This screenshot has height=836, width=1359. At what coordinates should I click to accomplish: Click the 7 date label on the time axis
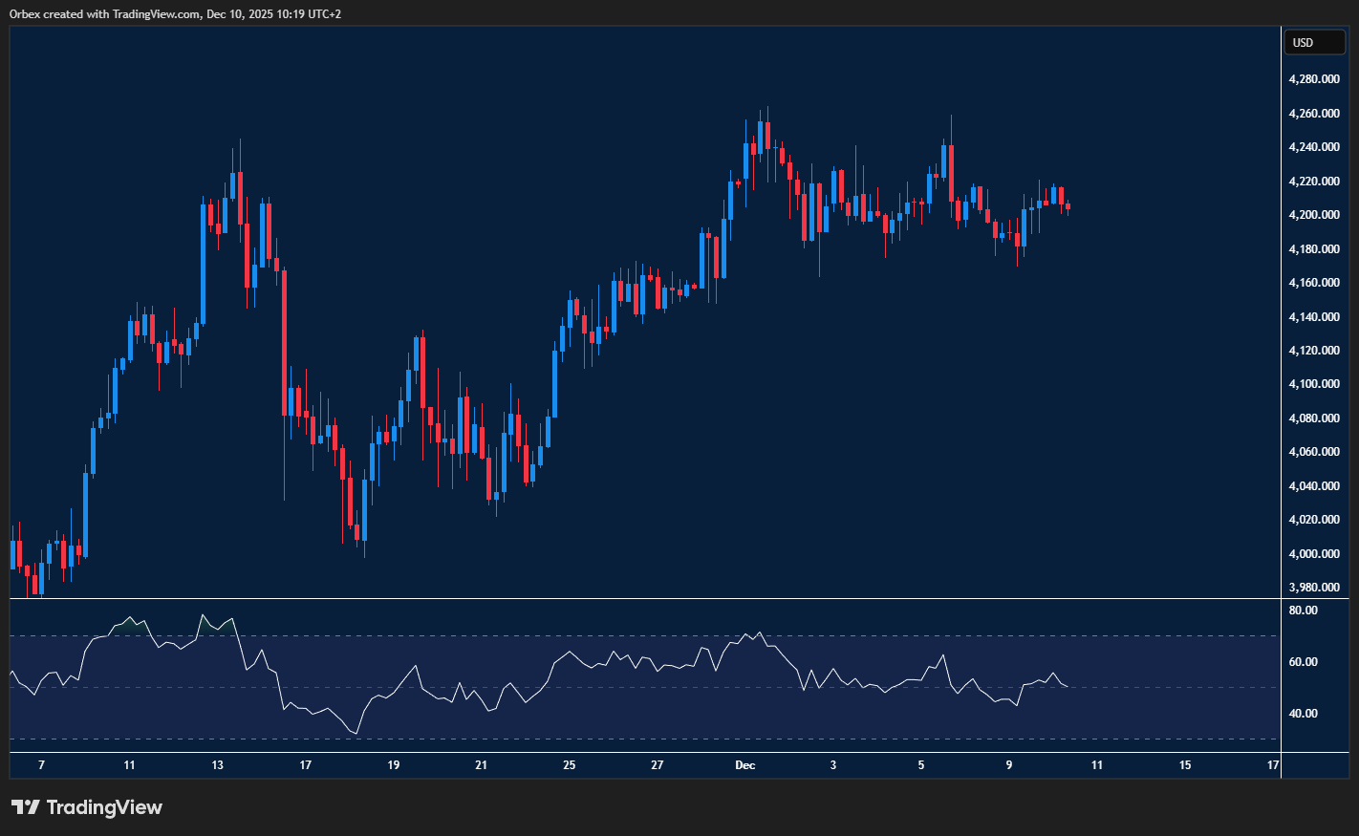(x=41, y=765)
